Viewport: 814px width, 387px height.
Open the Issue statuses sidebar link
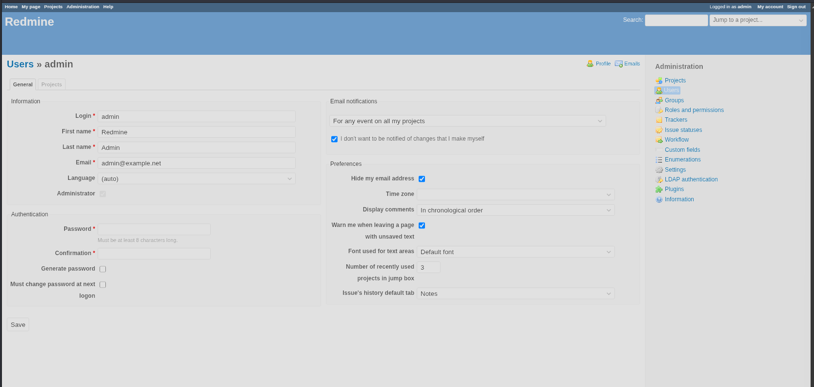[x=683, y=130]
